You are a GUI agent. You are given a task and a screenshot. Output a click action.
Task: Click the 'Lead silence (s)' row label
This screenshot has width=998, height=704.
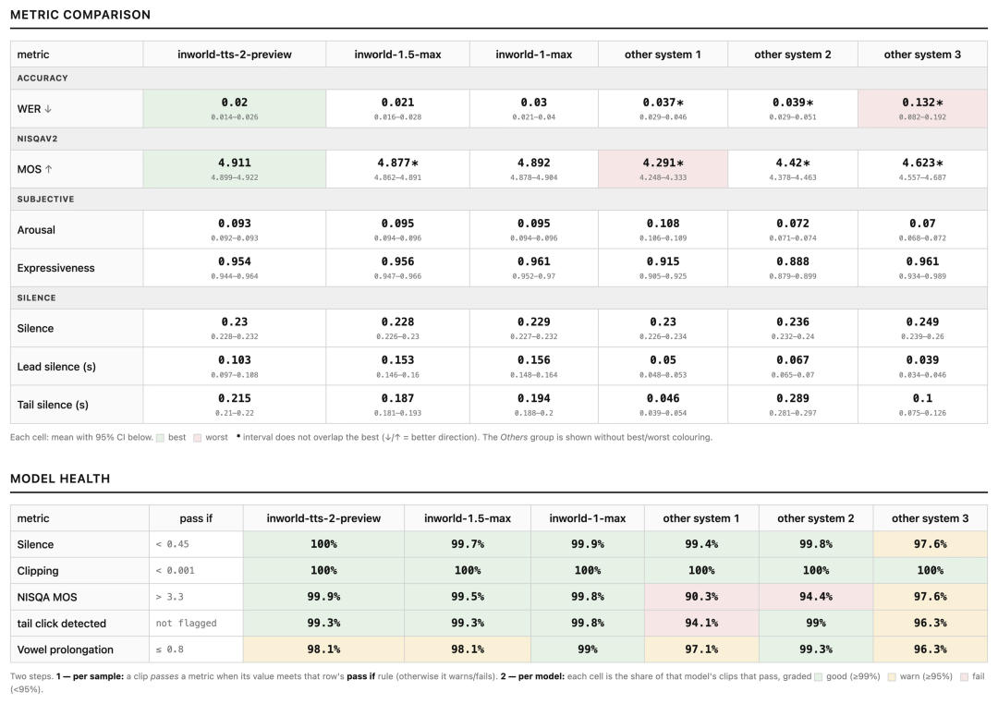coord(56,367)
